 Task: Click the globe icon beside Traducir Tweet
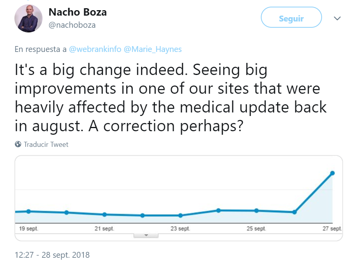(x=18, y=144)
